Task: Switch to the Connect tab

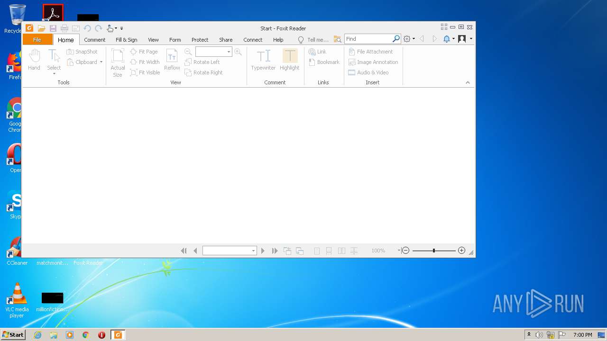Action: [x=253, y=40]
